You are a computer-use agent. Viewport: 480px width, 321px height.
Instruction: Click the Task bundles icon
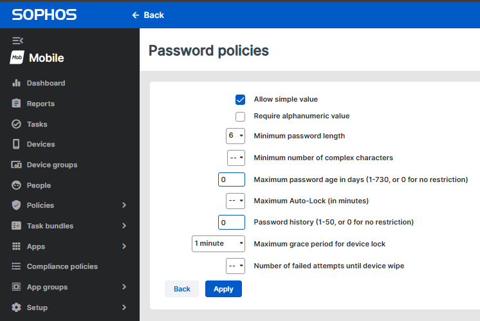point(16,226)
